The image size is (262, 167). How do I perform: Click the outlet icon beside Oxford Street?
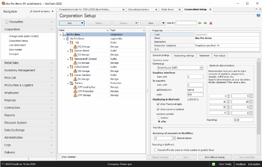point(71,67)
